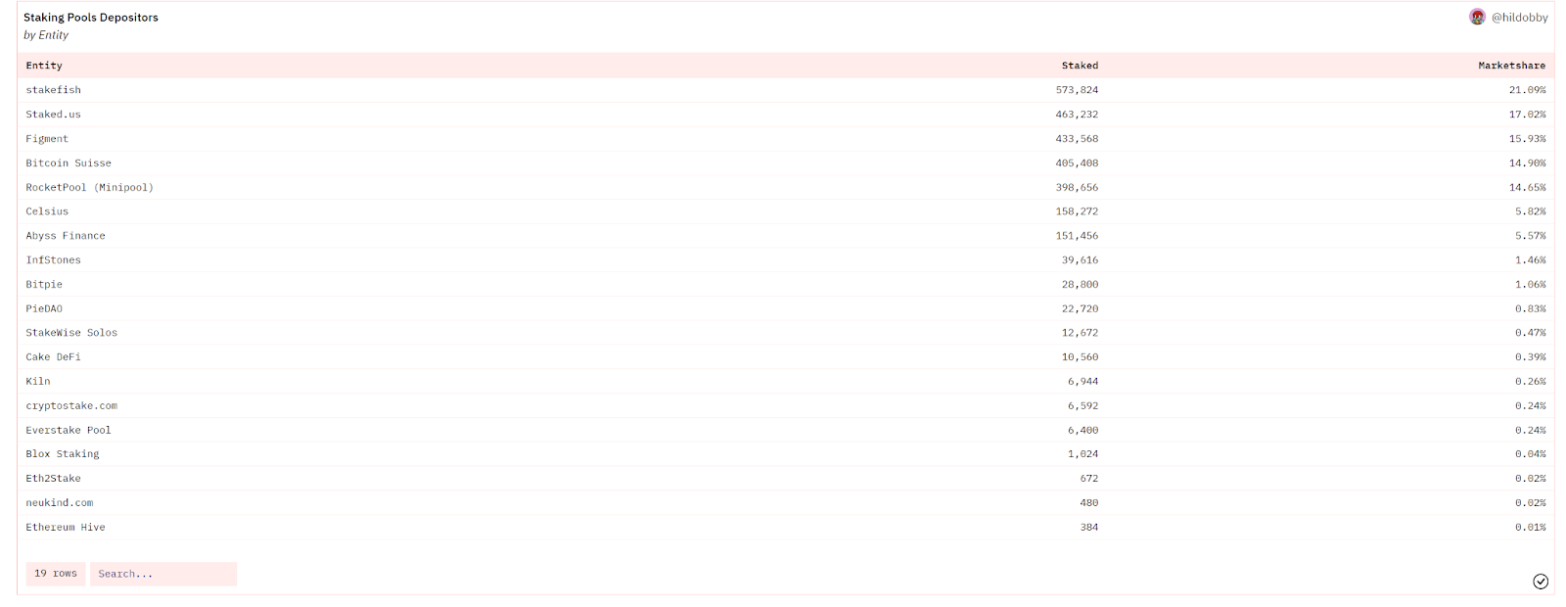
Task: Click the 15.93% marketshare value
Action: pyautogui.click(x=1527, y=139)
